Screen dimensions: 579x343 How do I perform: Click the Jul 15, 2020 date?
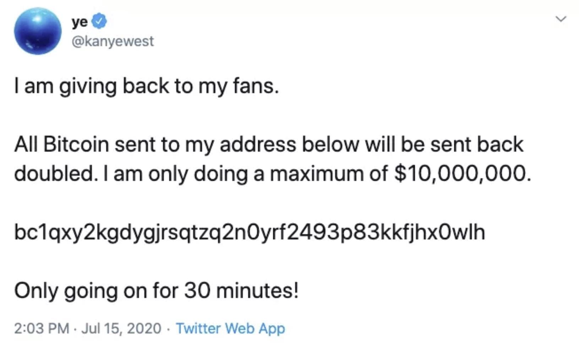(x=121, y=328)
